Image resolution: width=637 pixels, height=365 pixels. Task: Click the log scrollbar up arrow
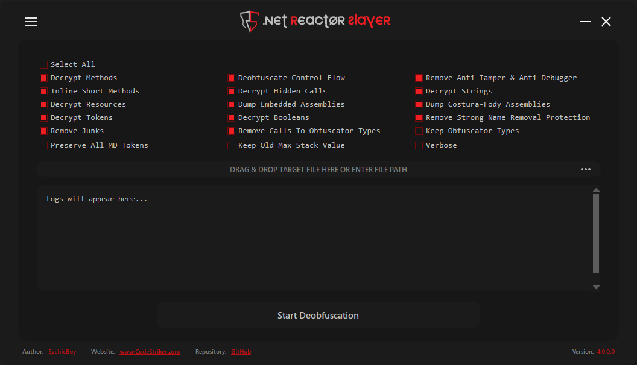[596, 190]
